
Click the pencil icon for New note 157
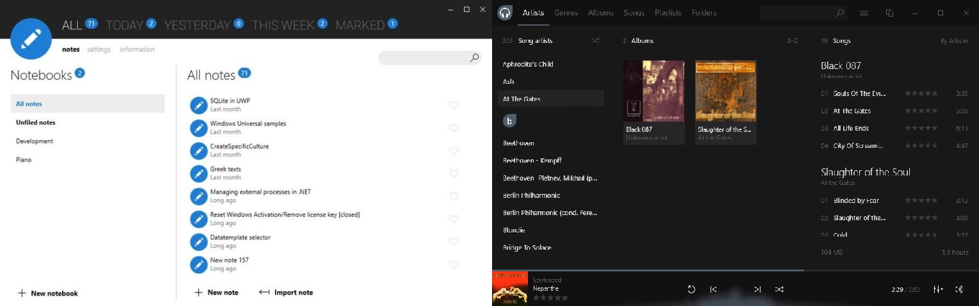point(199,264)
